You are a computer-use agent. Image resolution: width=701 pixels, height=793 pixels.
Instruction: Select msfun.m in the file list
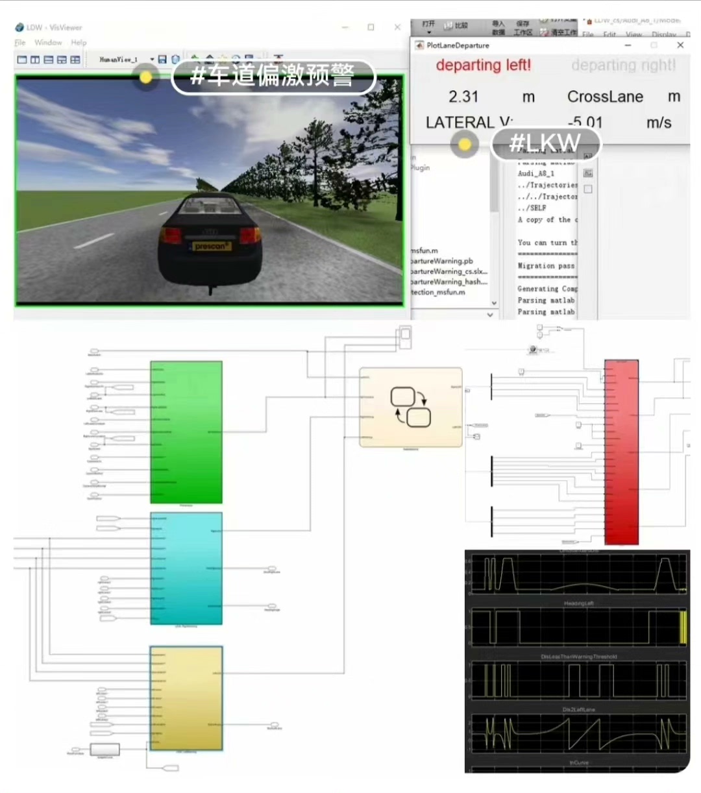(x=424, y=250)
